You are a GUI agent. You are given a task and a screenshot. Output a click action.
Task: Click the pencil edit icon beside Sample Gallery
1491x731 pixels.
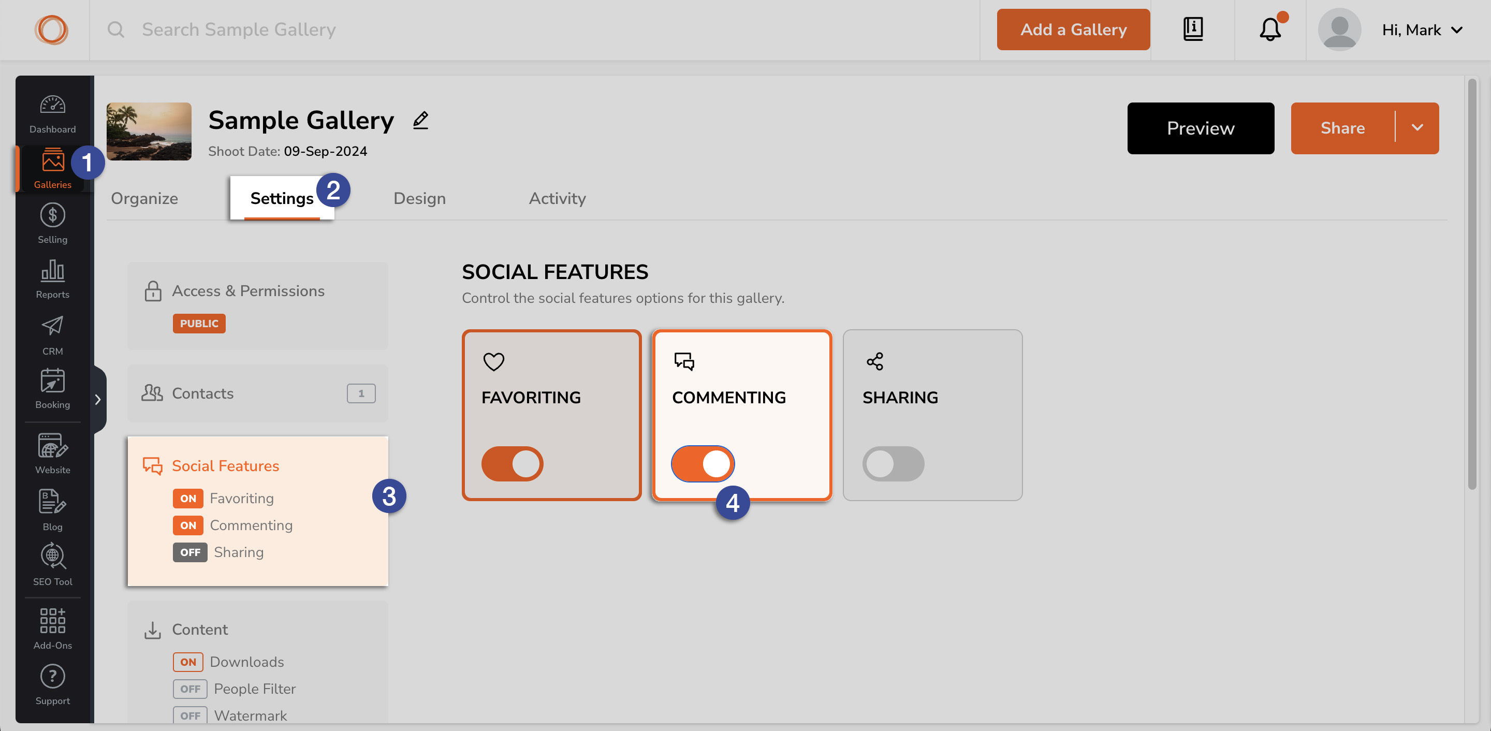(421, 121)
